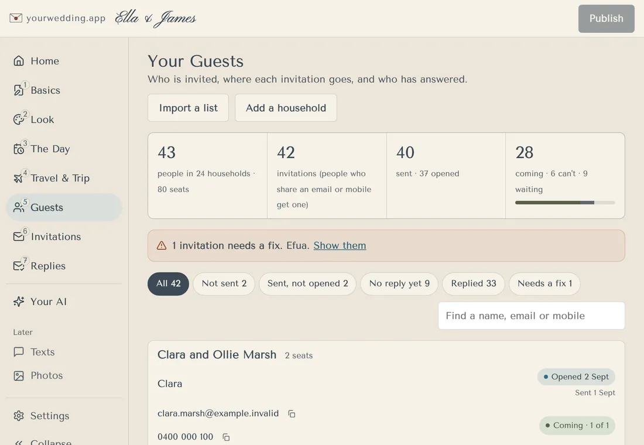Click the Look palette icon
Screen dimensions: 644x445
19,119
